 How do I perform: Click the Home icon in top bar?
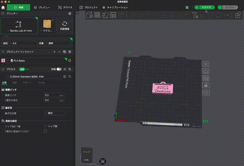tap(3, 7)
